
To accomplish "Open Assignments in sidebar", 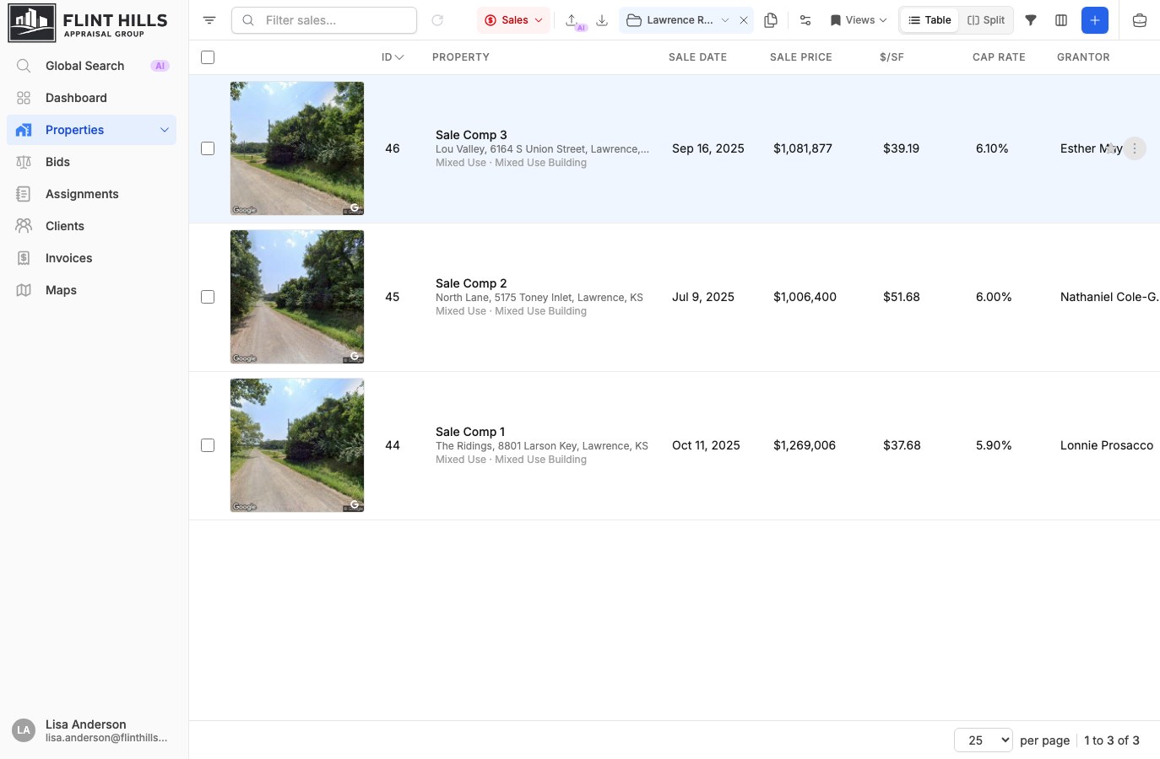I will tap(91, 194).
